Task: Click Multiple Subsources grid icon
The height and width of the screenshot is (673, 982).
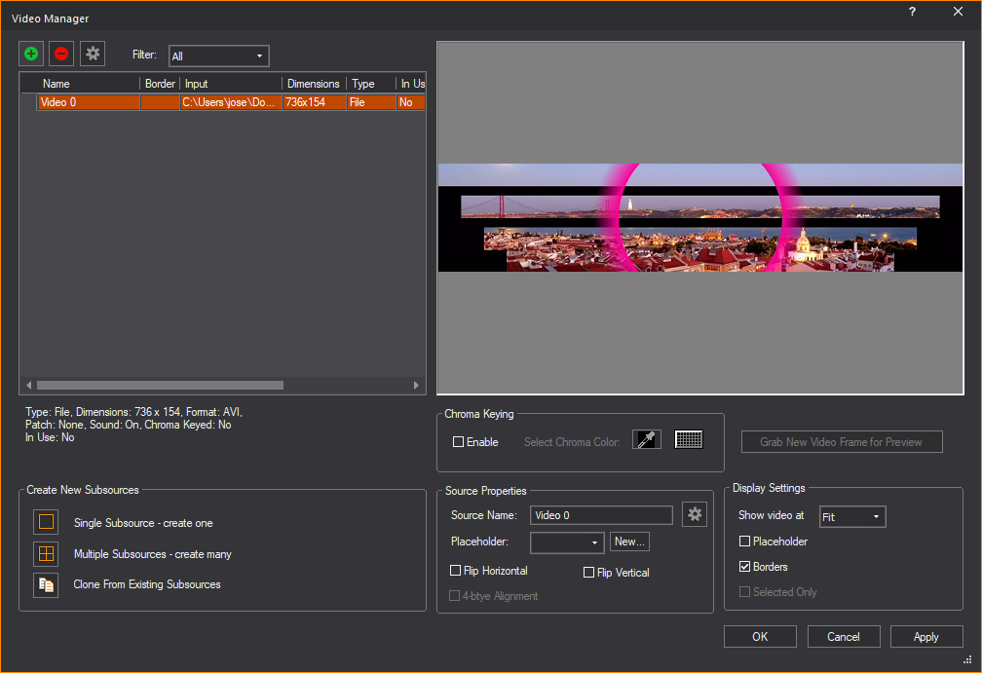Action: tap(46, 553)
